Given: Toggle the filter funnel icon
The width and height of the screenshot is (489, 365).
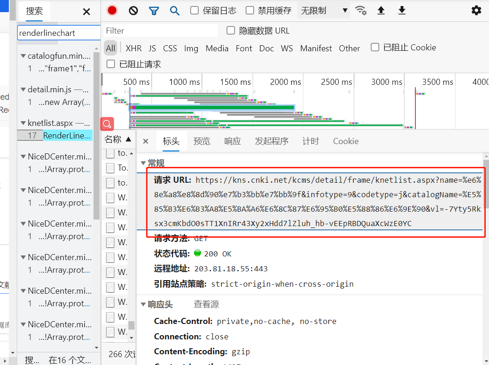Looking at the screenshot, I should click(154, 11).
